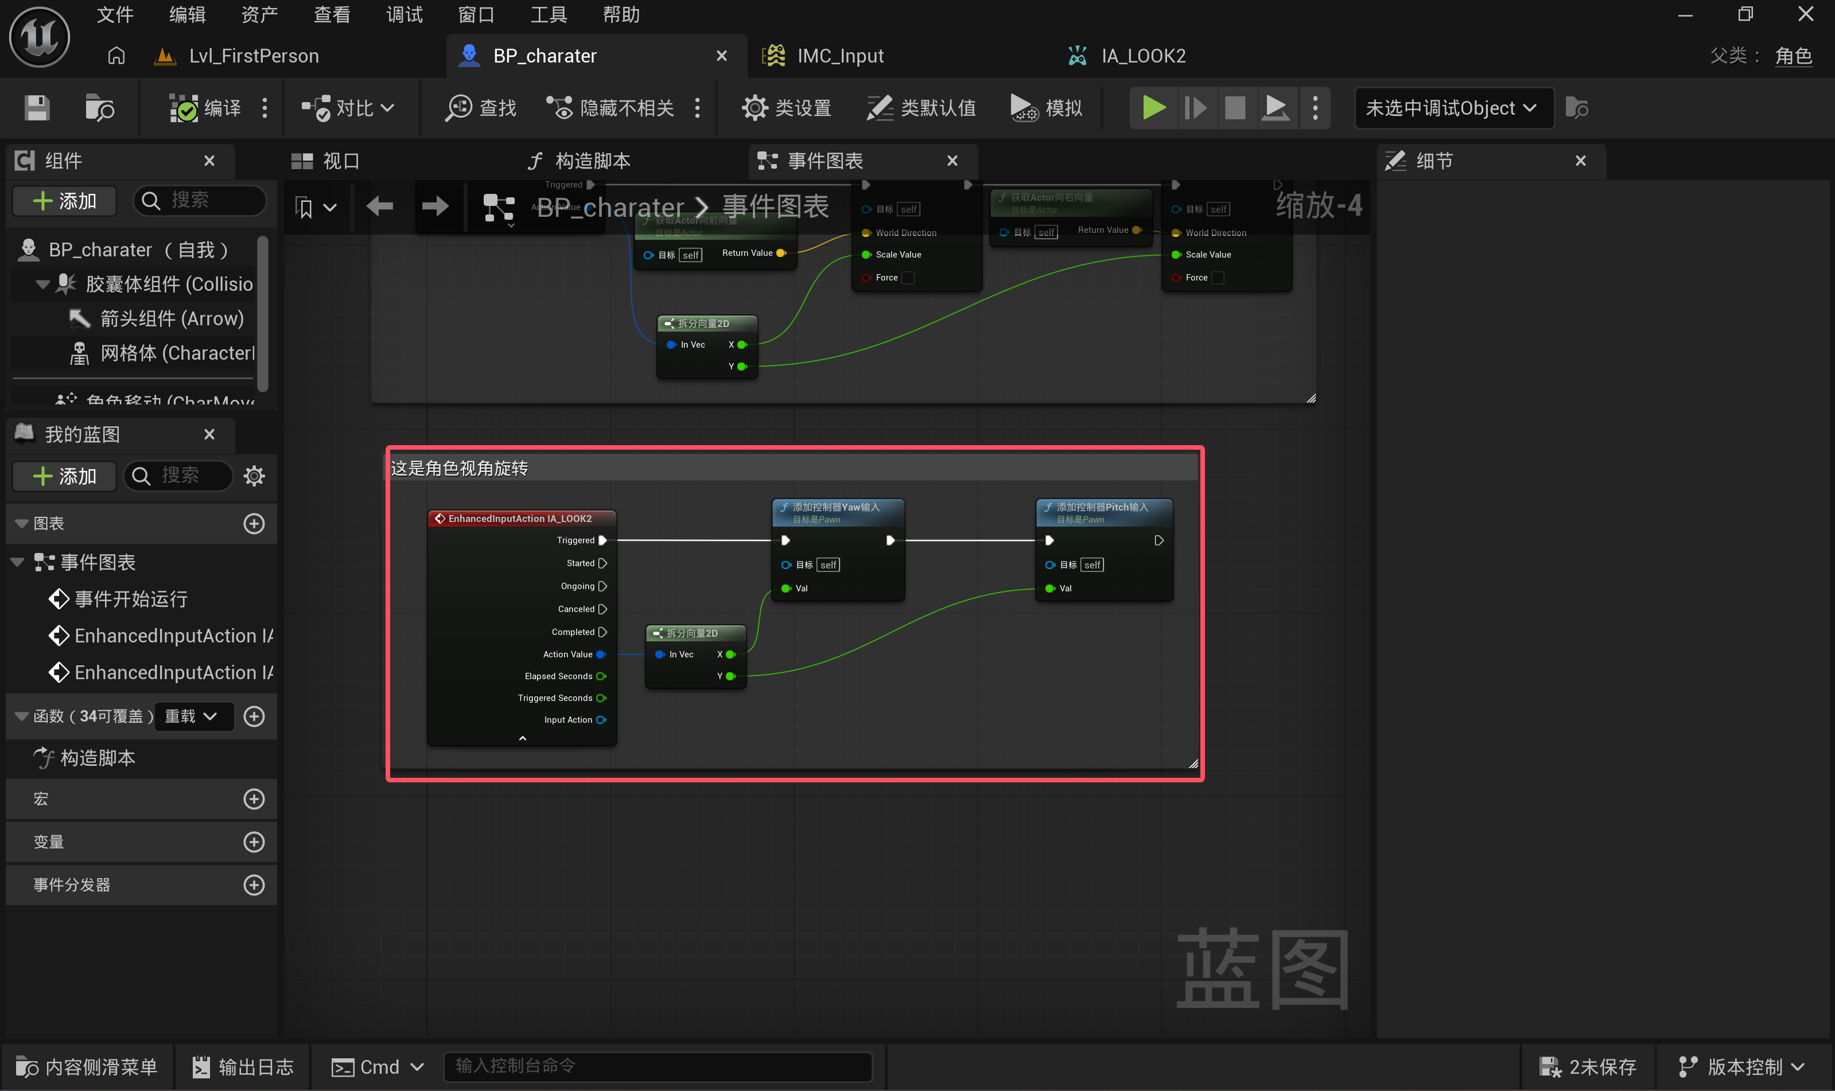Click the Save blueprint floppy disk icon

pyautogui.click(x=37, y=108)
